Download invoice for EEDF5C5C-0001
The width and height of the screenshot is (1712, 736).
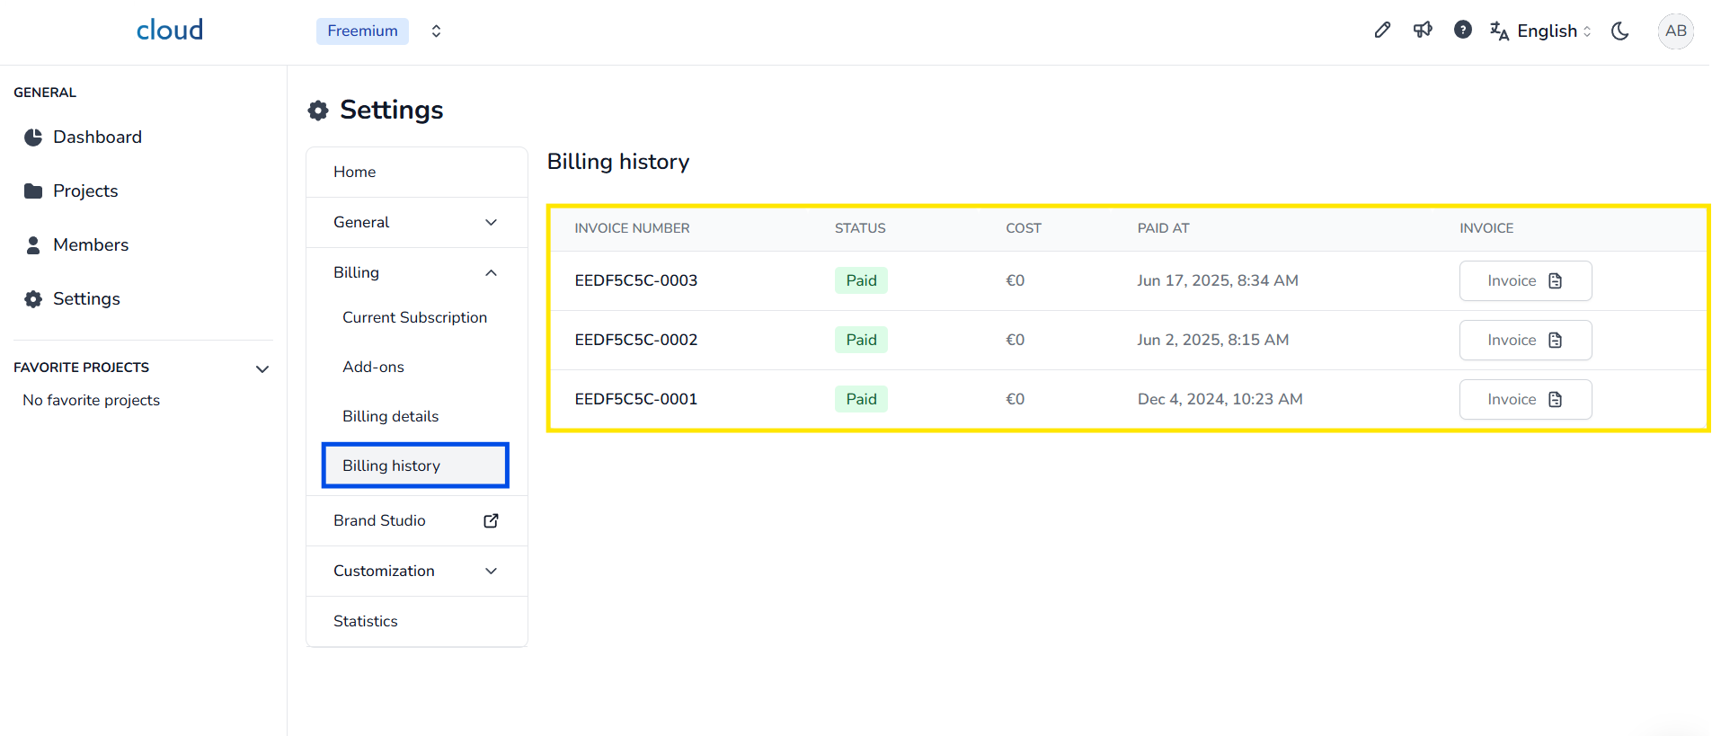click(x=1525, y=400)
